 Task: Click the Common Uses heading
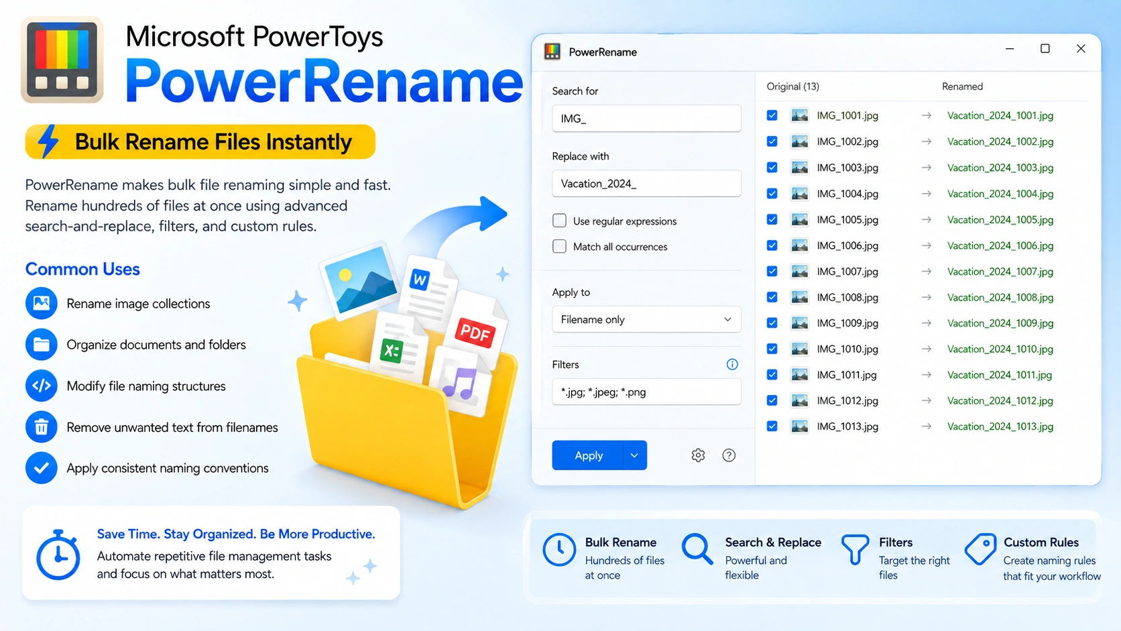82,269
